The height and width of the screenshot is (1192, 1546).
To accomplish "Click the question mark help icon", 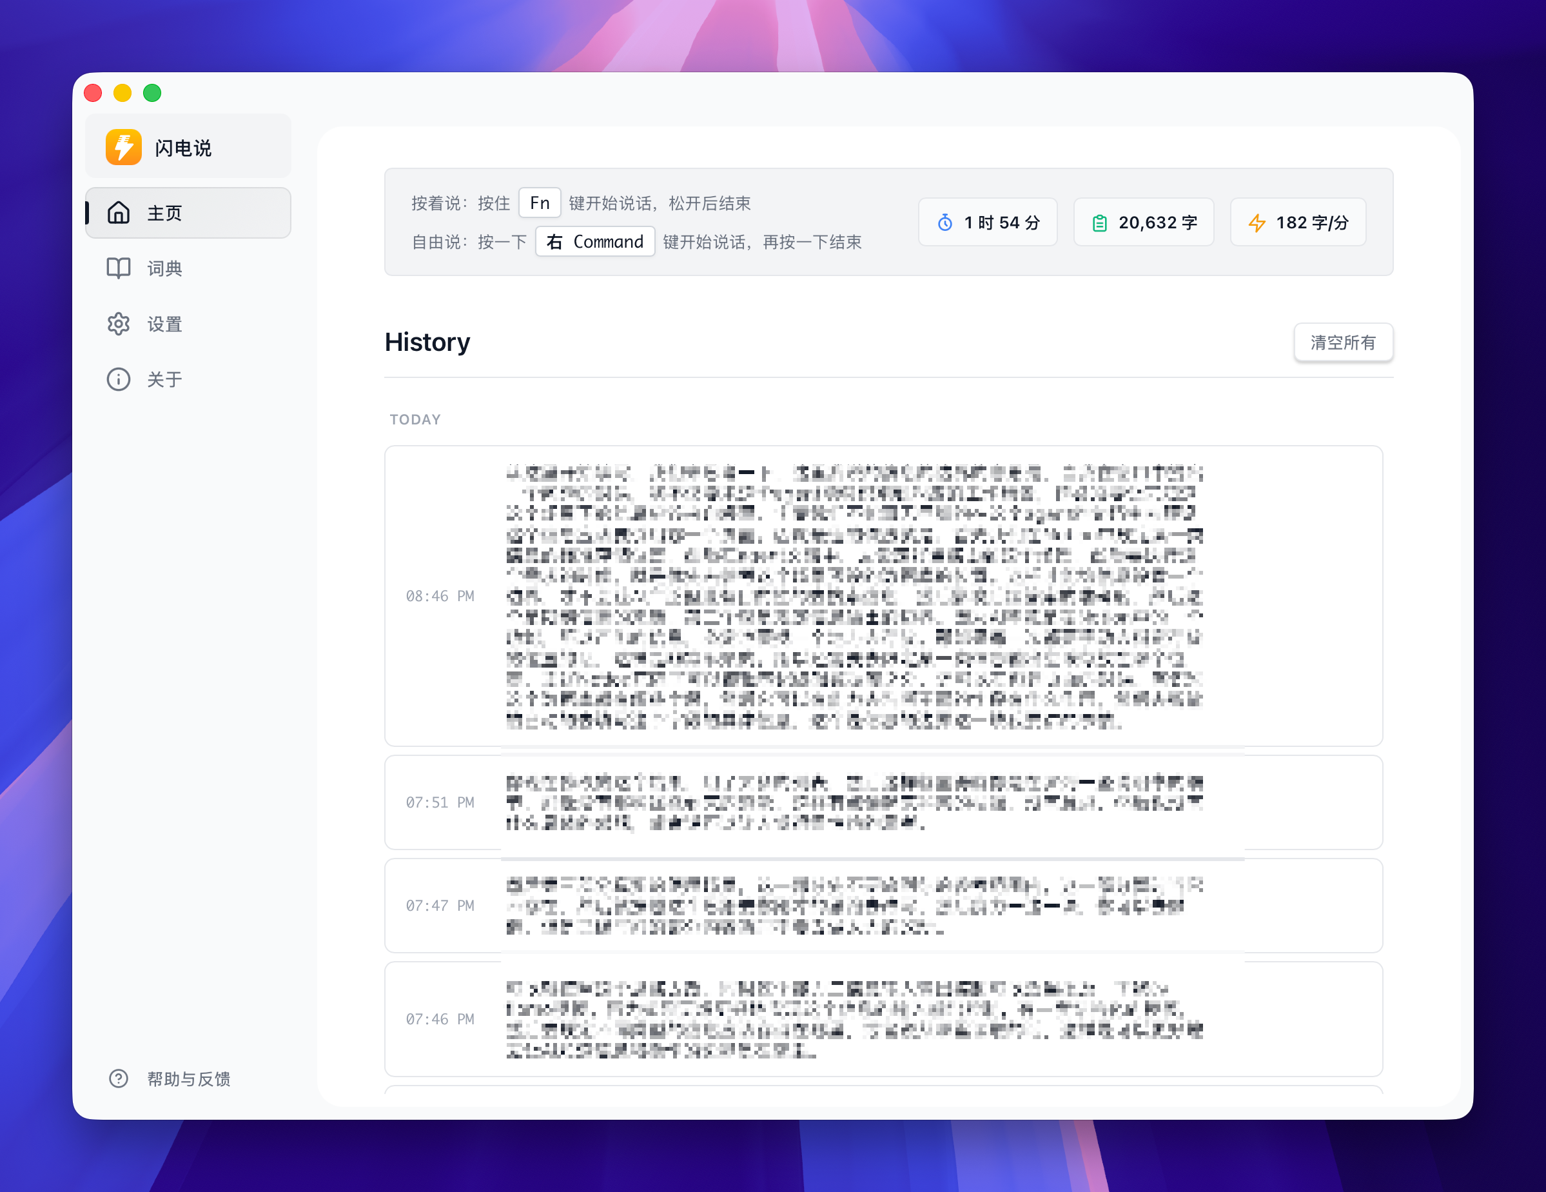I will [118, 1078].
